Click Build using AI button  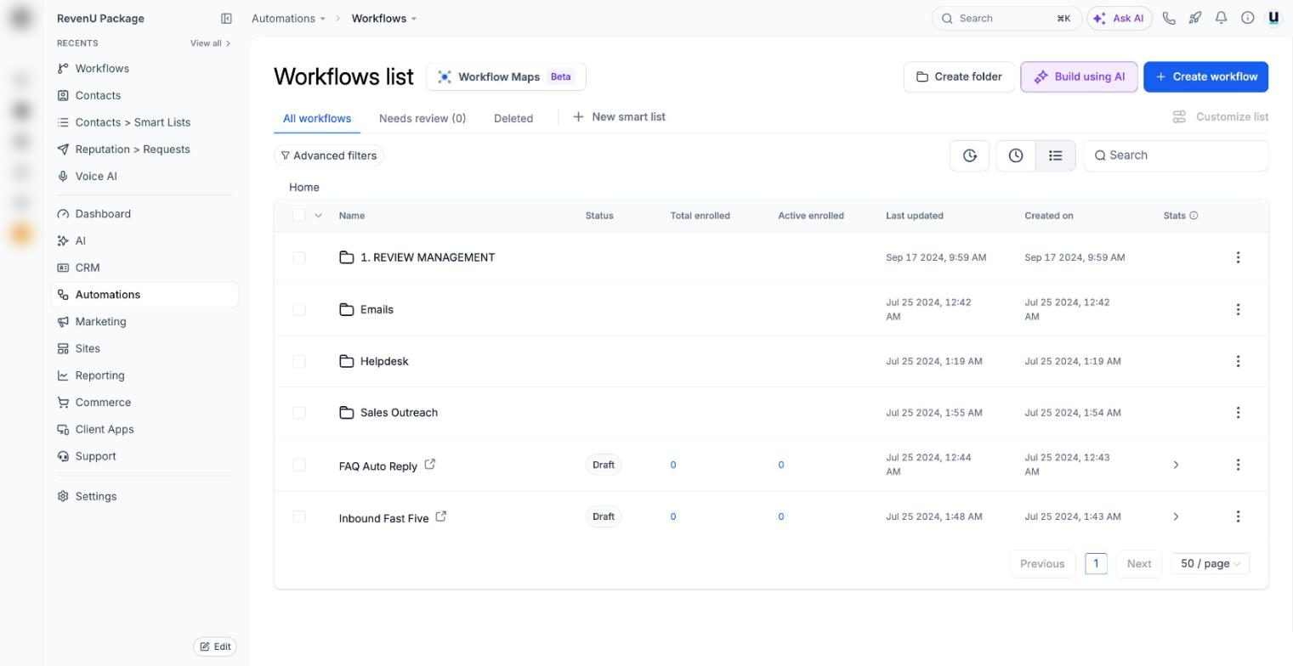(1079, 76)
